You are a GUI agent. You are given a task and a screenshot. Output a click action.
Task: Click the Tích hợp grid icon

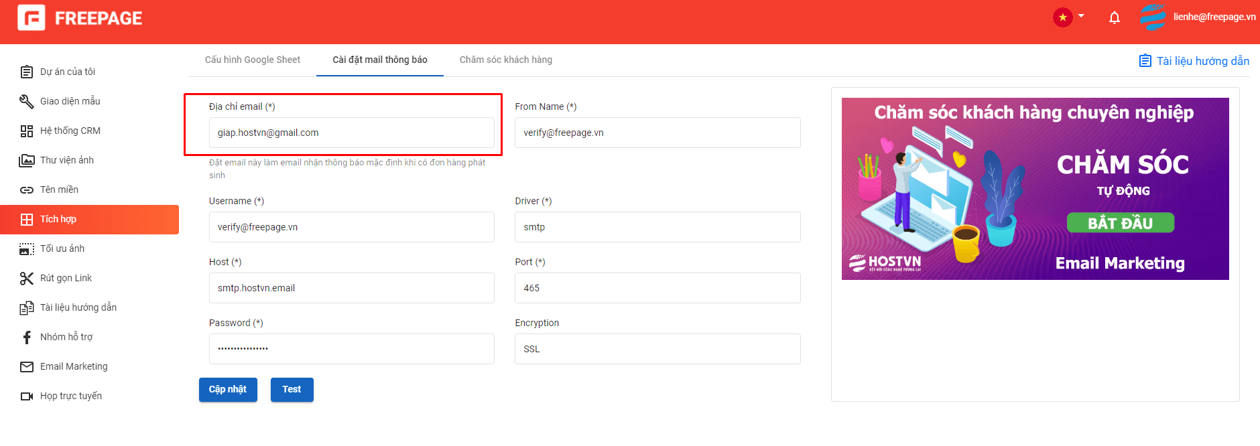27,219
